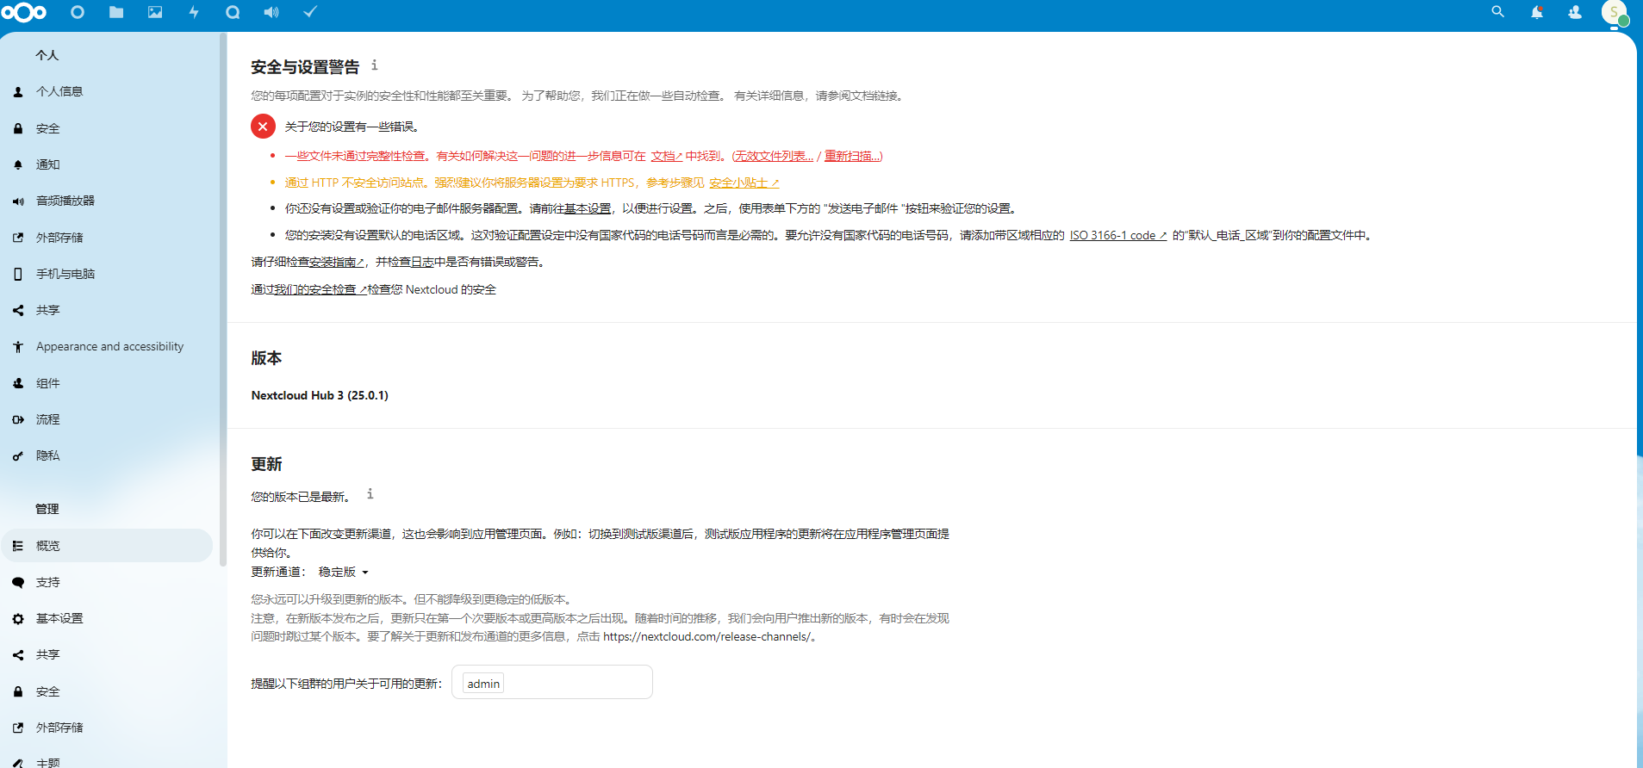This screenshot has height=768, width=1643.
Task: Open the Activity lightning bolt icon
Action: 194,12
